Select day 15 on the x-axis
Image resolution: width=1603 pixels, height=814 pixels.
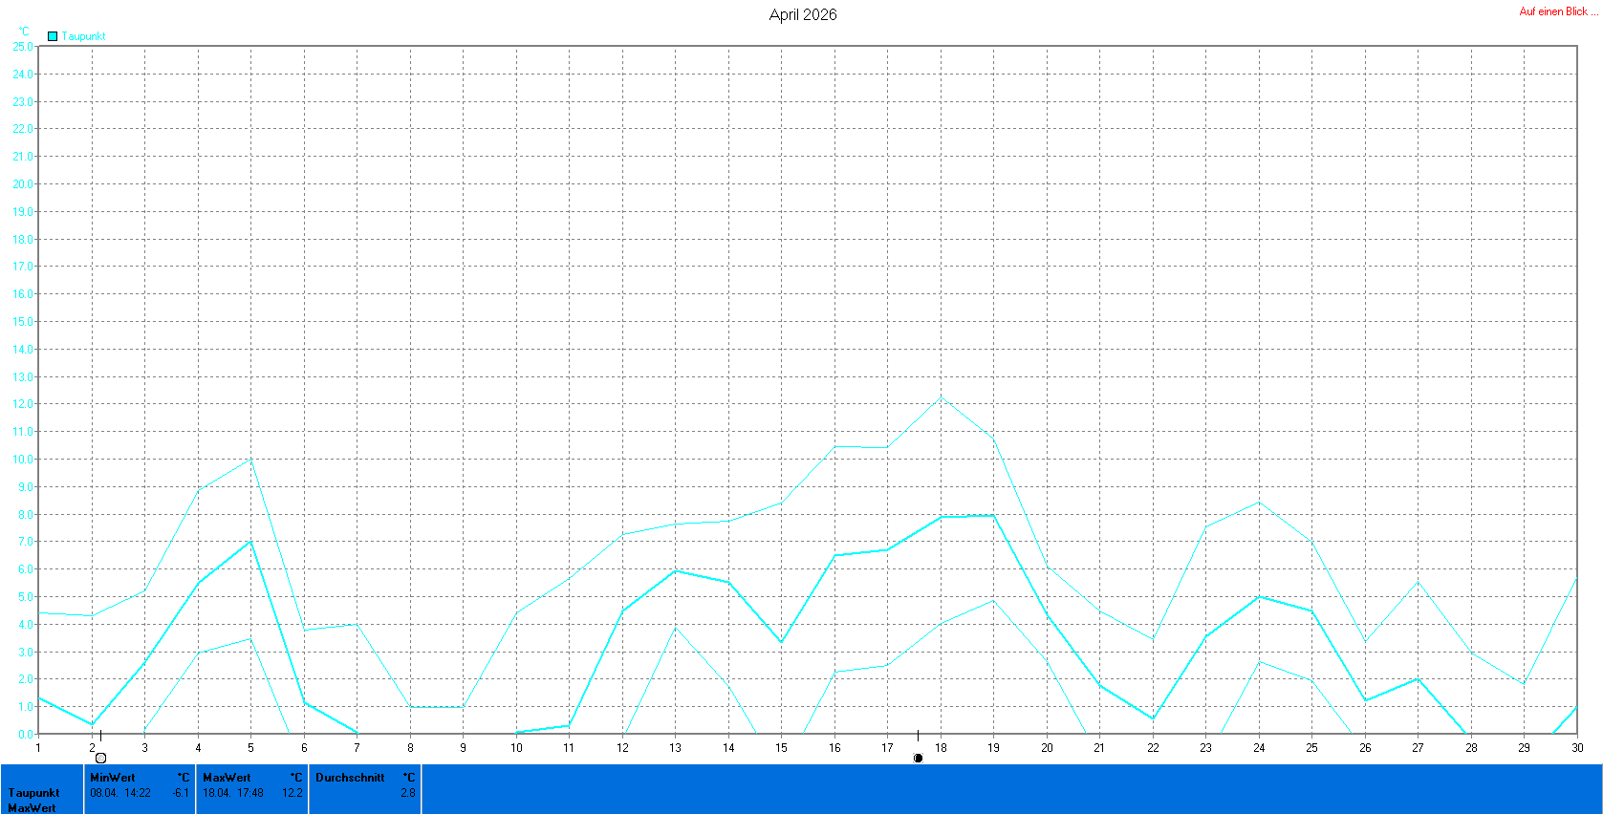click(x=781, y=748)
